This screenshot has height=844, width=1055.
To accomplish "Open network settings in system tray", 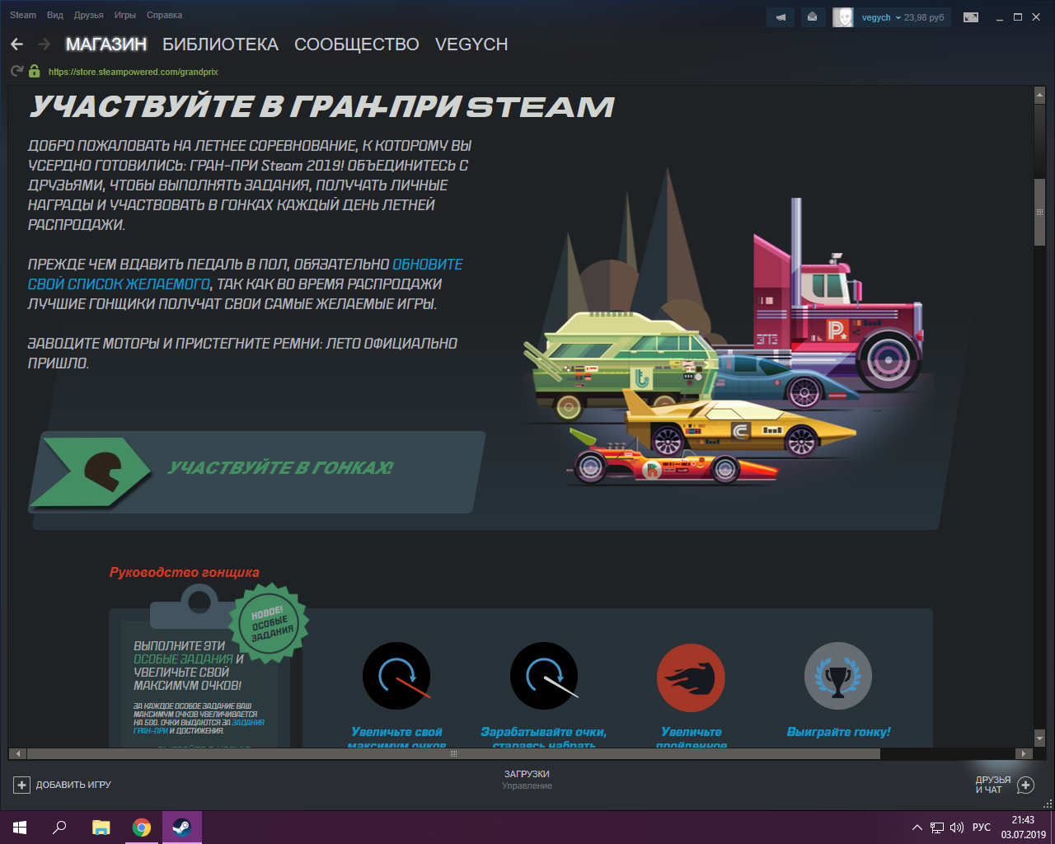I will [x=937, y=828].
